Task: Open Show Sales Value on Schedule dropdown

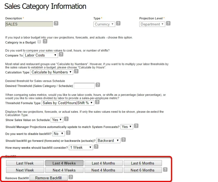Action: (x=57, y=120)
